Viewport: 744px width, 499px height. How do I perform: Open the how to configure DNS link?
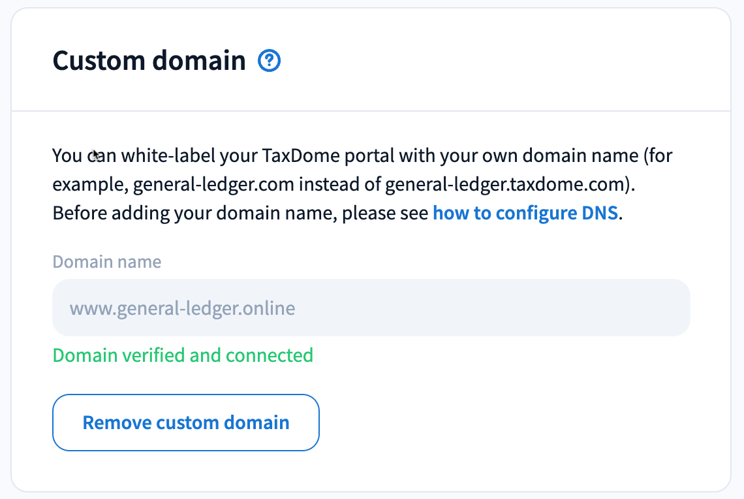[525, 214]
